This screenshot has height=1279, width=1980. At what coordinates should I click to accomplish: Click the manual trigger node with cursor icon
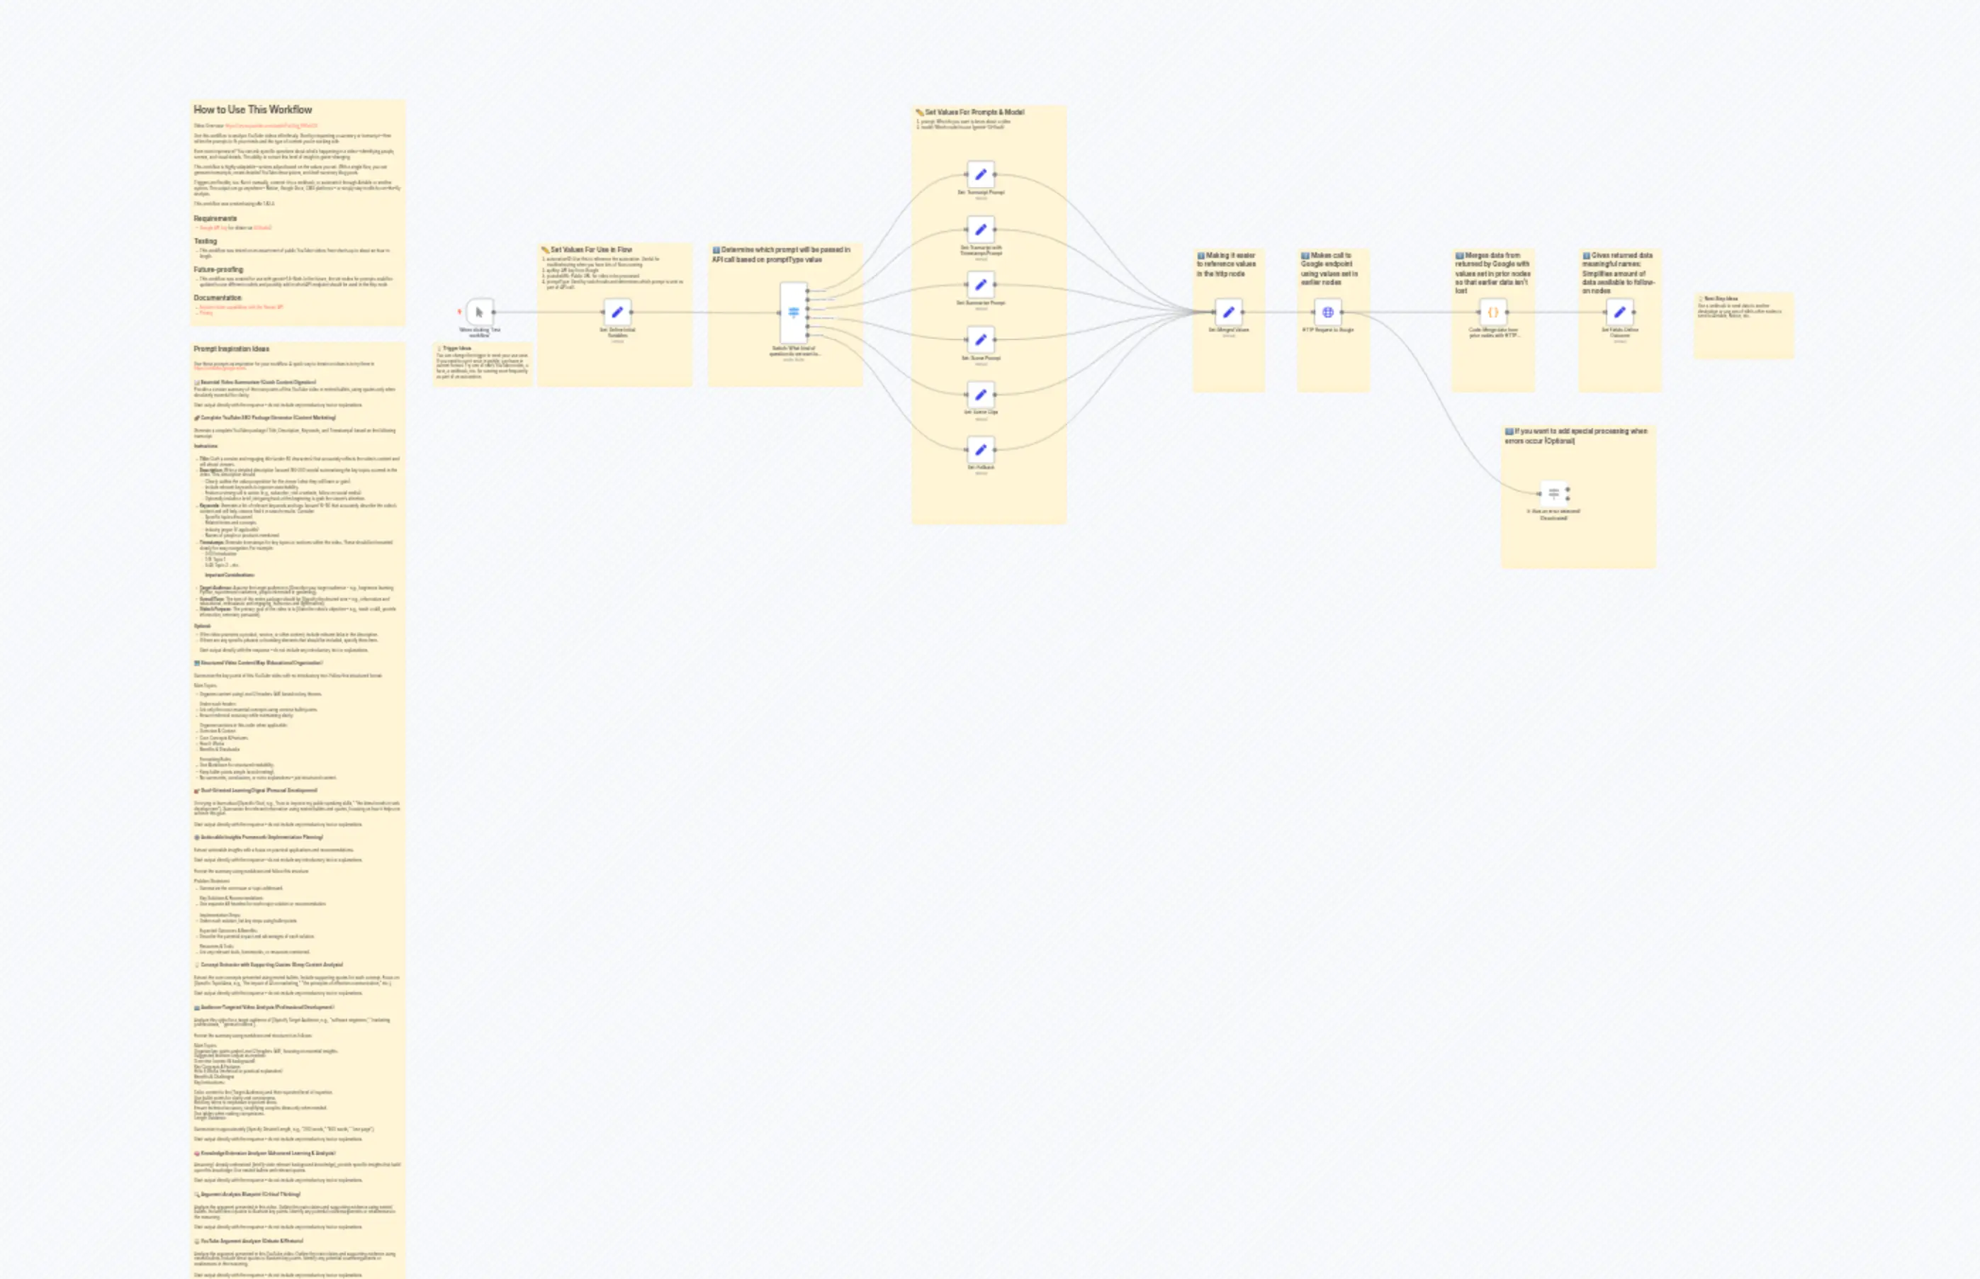pos(479,312)
